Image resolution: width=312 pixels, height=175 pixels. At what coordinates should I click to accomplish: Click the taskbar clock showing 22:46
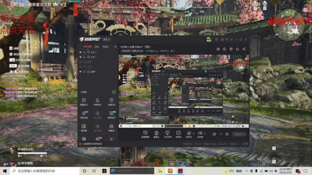(286, 171)
